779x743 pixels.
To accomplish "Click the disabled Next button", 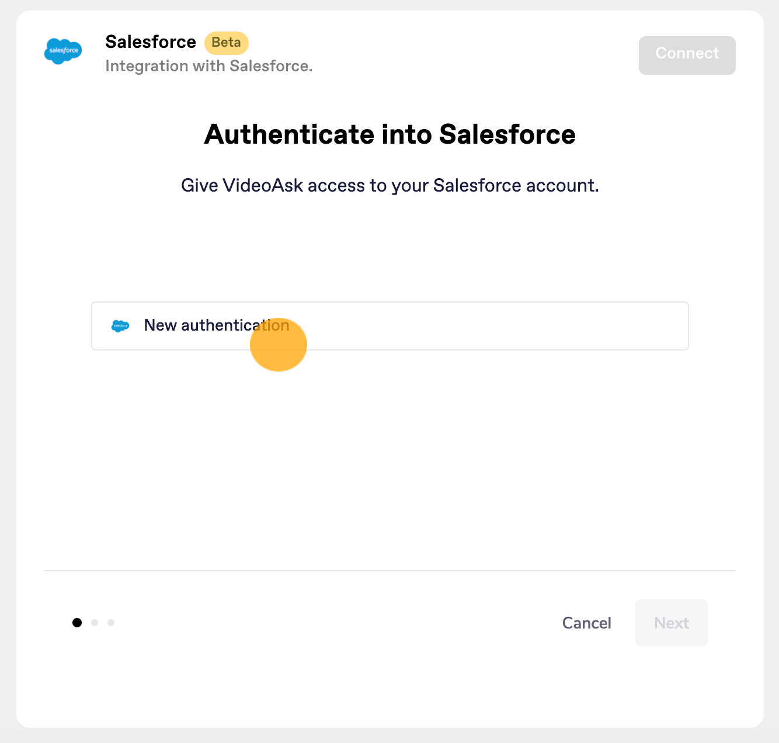I will click(672, 623).
